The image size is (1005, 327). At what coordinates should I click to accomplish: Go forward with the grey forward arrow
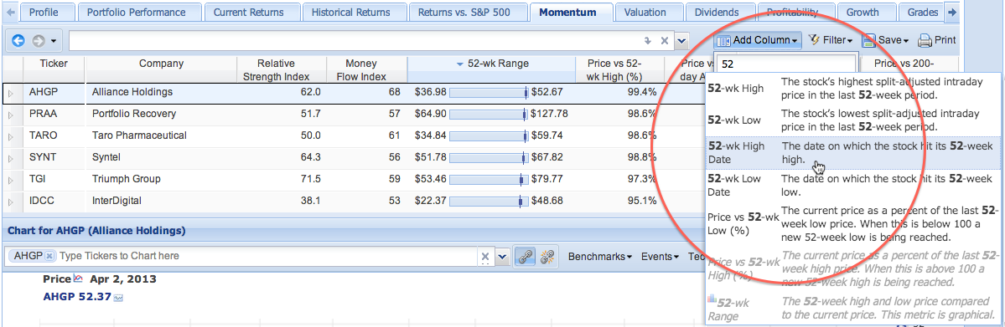(x=39, y=41)
